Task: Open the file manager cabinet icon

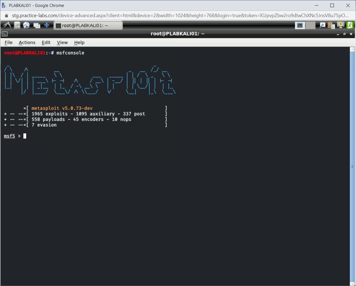Action: click(17, 25)
